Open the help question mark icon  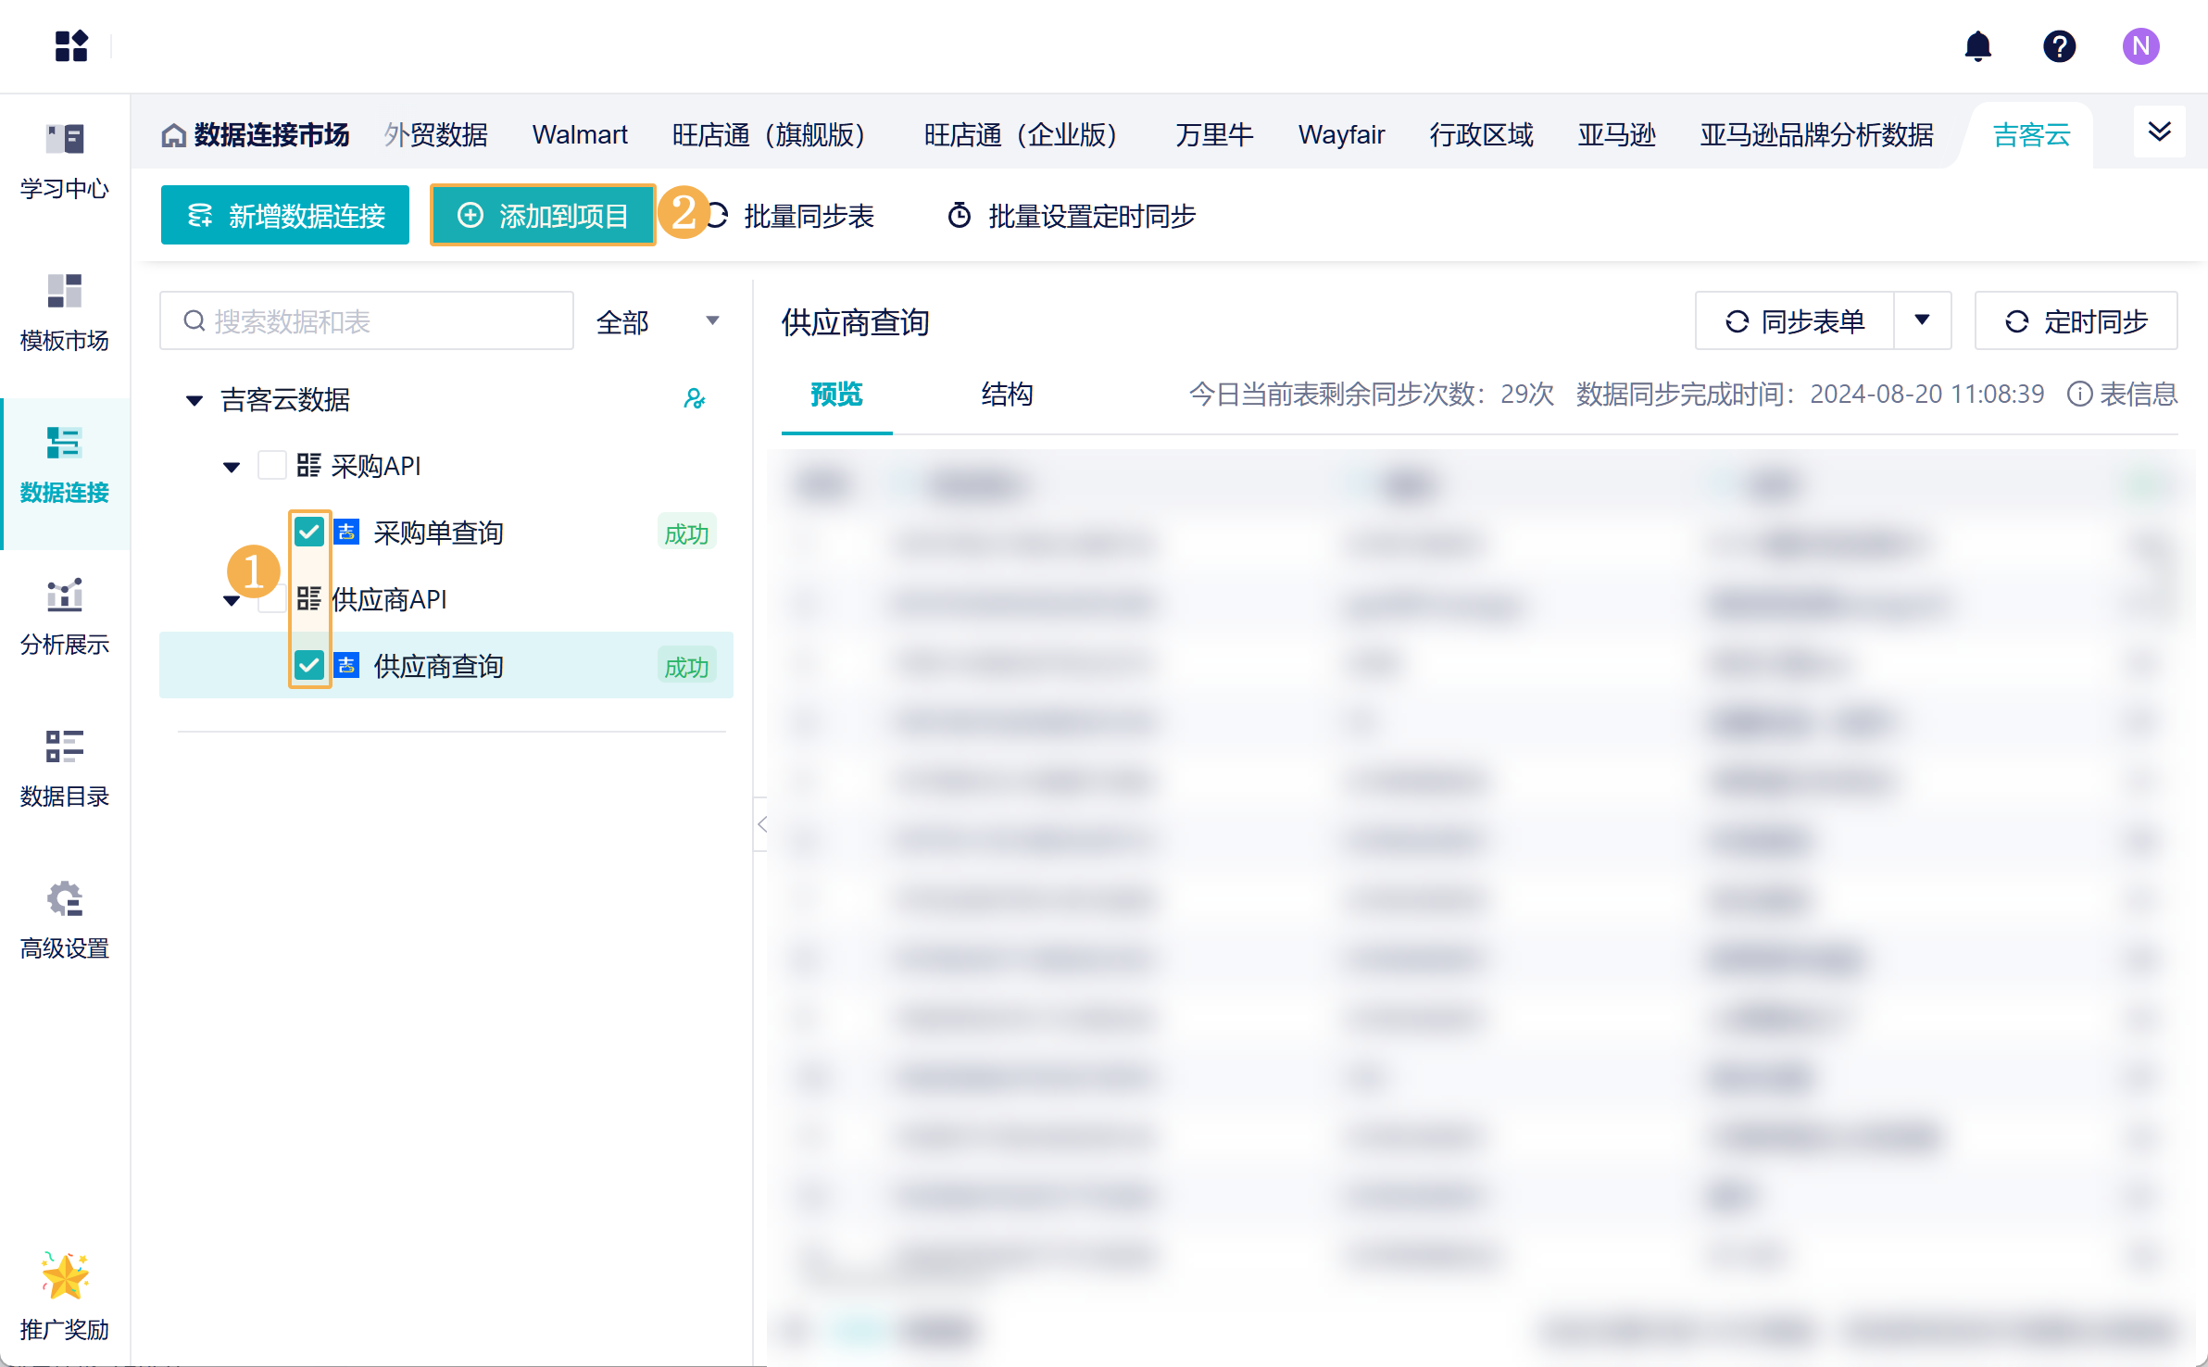(2059, 46)
